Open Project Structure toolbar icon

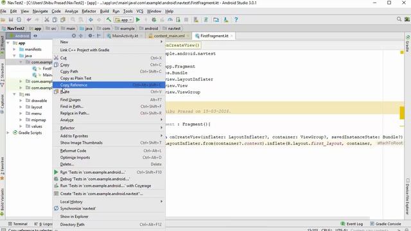pyautogui.click(x=216, y=20)
